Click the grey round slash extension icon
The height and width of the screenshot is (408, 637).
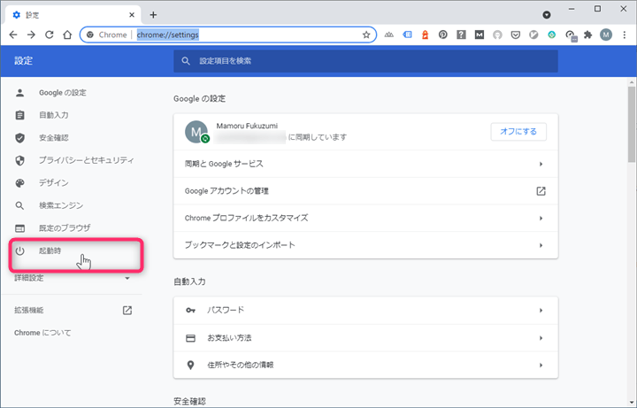point(533,35)
